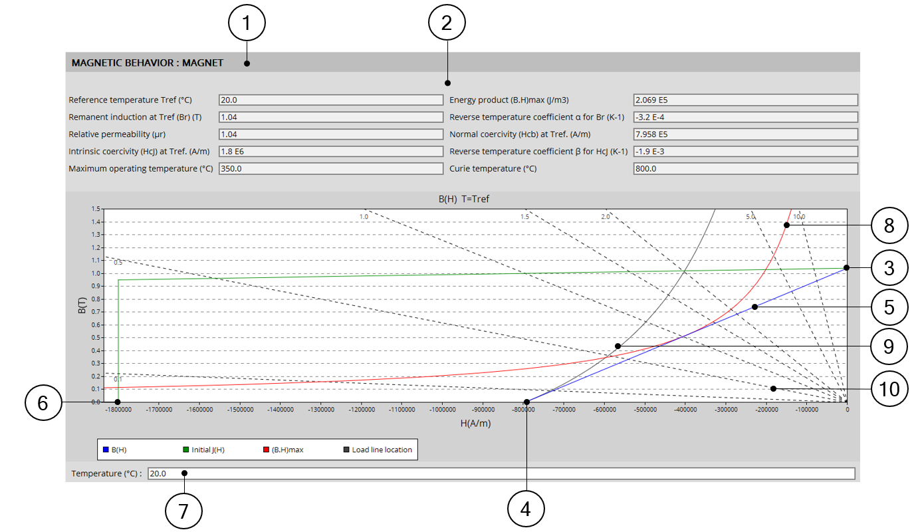Click the B(H) T=Tref chart title
This screenshot has width=914, height=532.
pyautogui.click(x=463, y=199)
